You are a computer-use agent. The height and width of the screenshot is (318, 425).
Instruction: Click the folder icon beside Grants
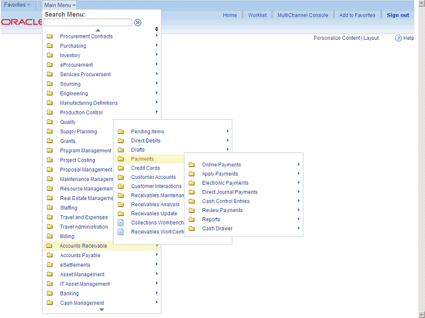pyautogui.click(x=50, y=141)
